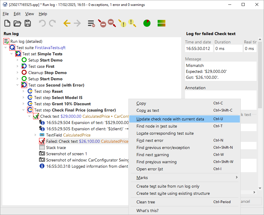The width and height of the screenshot is (264, 215).
Task: Collapse the Test set Simple Tests node
Action: (11, 54)
